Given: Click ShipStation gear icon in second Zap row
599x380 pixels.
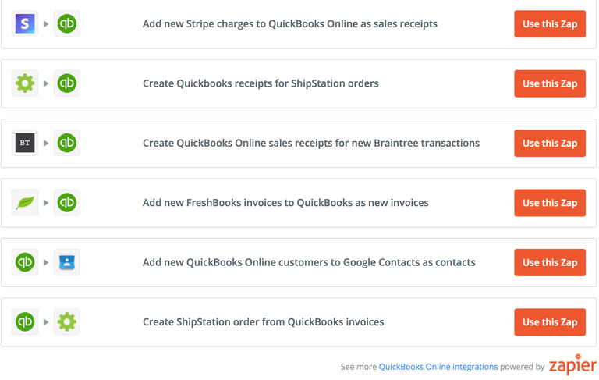Looking at the screenshot, I should coord(25,83).
